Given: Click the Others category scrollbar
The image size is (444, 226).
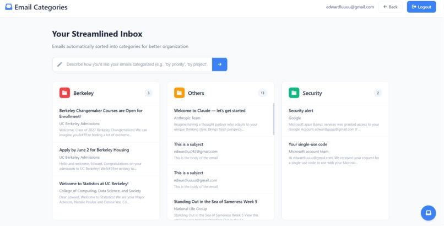Looking at the screenshot, I should click(274, 119).
